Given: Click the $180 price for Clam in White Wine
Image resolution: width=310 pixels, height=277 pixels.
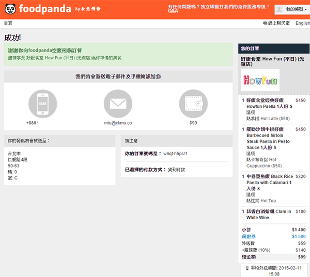Looking at the screenshot, I should tap(301, 211).
